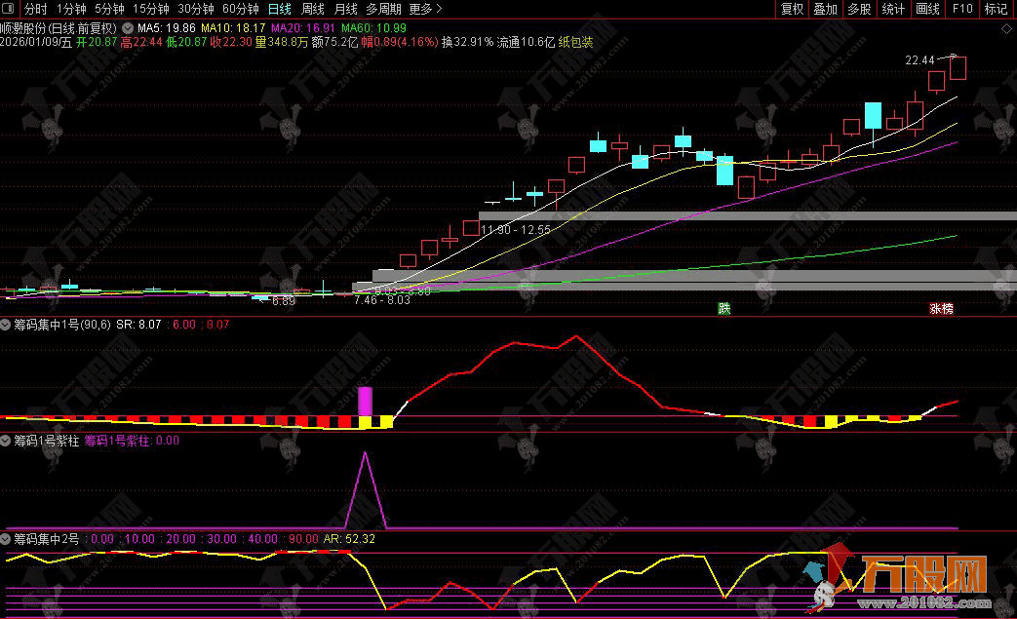This screenshot has width=1017, height=619.
Task: Click the green 跌 marker on chart
Action: point(724,309)
